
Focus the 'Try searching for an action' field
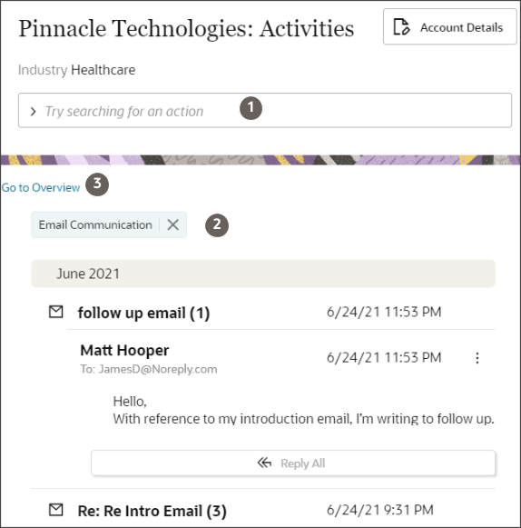265,111
